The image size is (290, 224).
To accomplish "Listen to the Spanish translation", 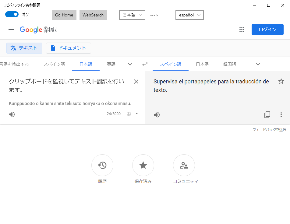I will tap(157, 115).
